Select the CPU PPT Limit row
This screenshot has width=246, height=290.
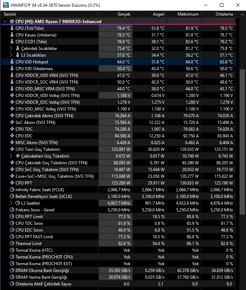(118, 217)
